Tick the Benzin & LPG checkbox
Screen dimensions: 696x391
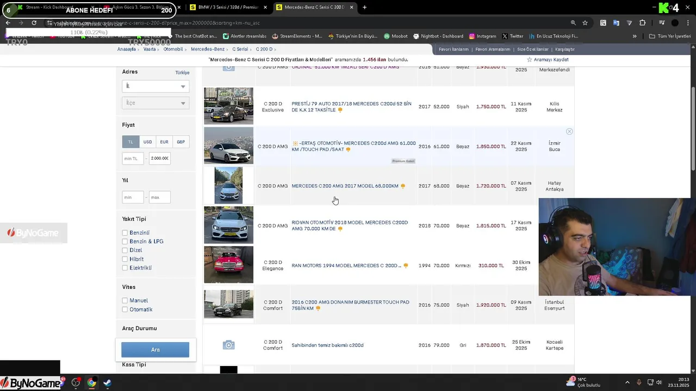point(125,242)
